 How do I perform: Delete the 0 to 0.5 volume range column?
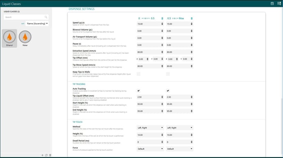click(162, 19)
